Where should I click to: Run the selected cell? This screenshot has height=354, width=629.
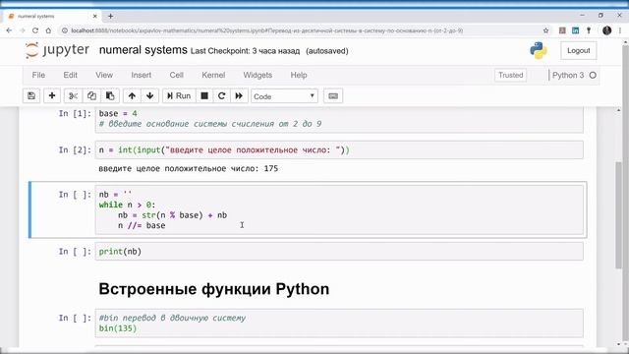point(179,96)
